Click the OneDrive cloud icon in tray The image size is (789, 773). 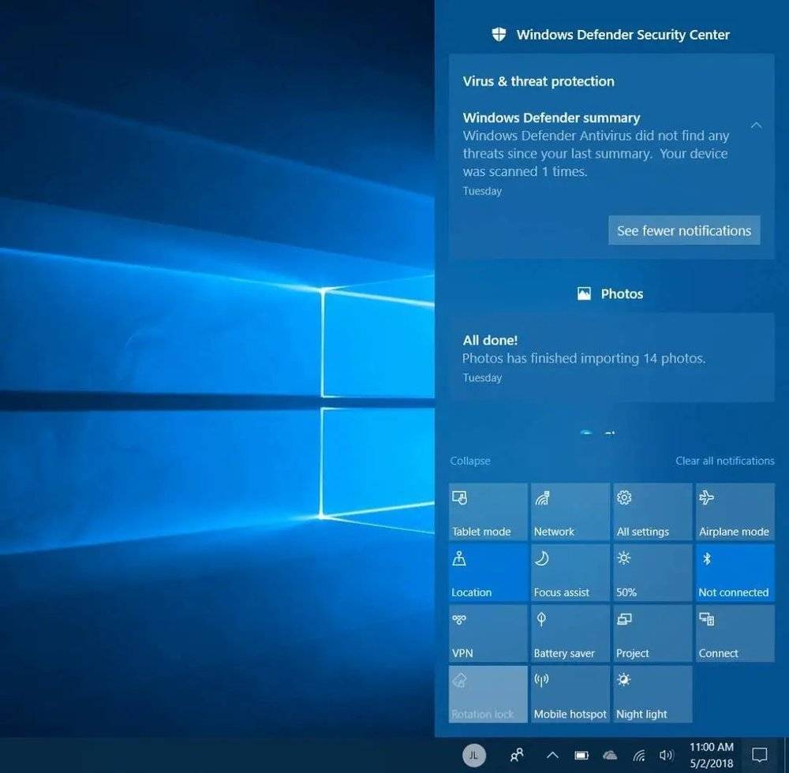click(610, 755)
